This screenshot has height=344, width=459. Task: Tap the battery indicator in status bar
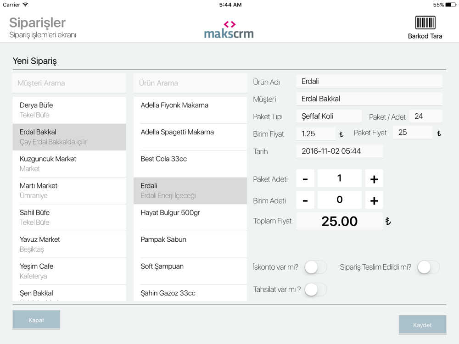(x=451, y=5)
